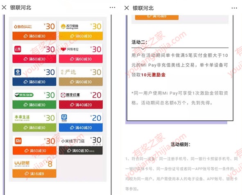This screenshot has width=242, height=195.
Task: Select the 网易考拉 ¥30 coupon
Action: click(81, 53)
